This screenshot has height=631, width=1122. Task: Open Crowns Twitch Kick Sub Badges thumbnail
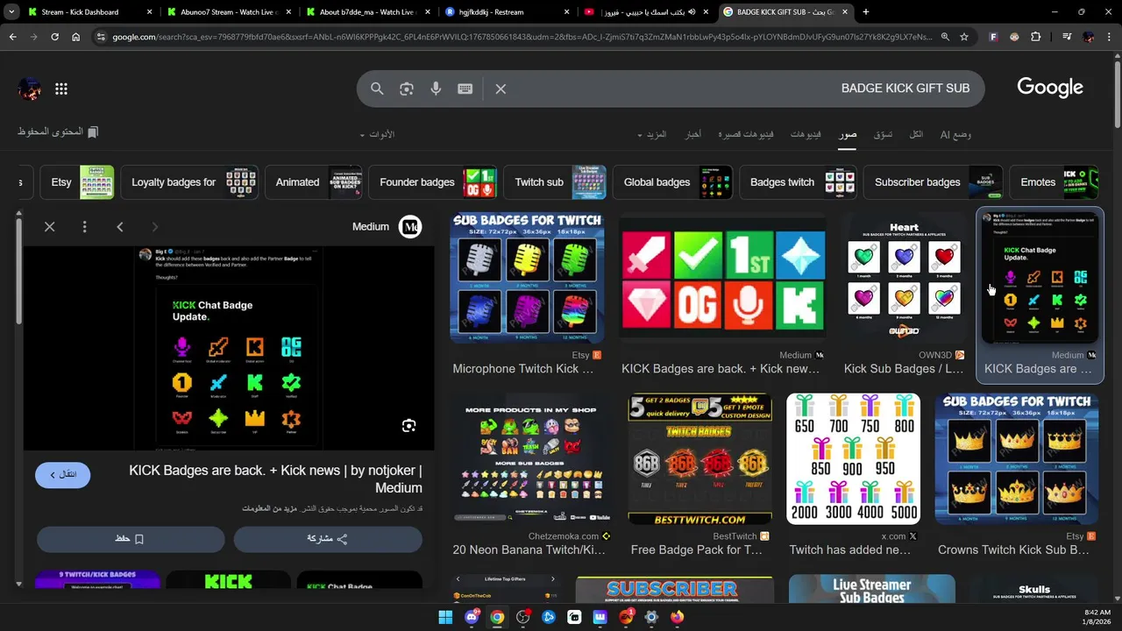click(1017, 459)
